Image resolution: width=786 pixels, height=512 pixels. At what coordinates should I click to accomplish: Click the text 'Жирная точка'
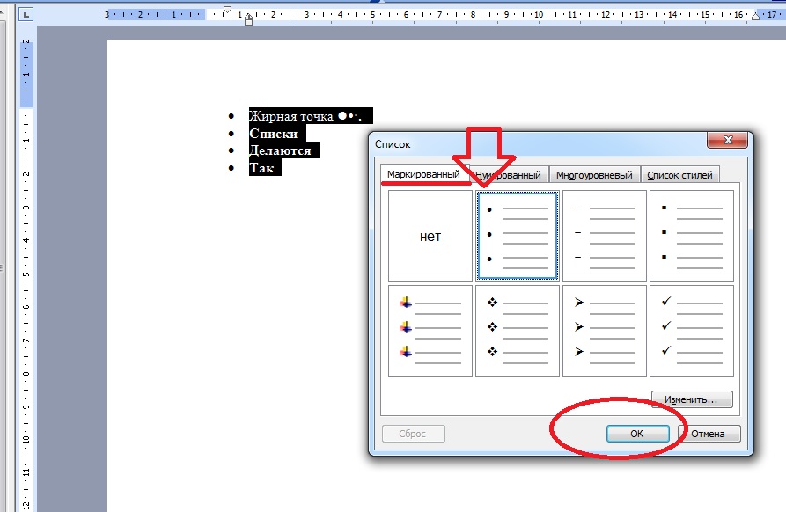[x=291, y=116]
